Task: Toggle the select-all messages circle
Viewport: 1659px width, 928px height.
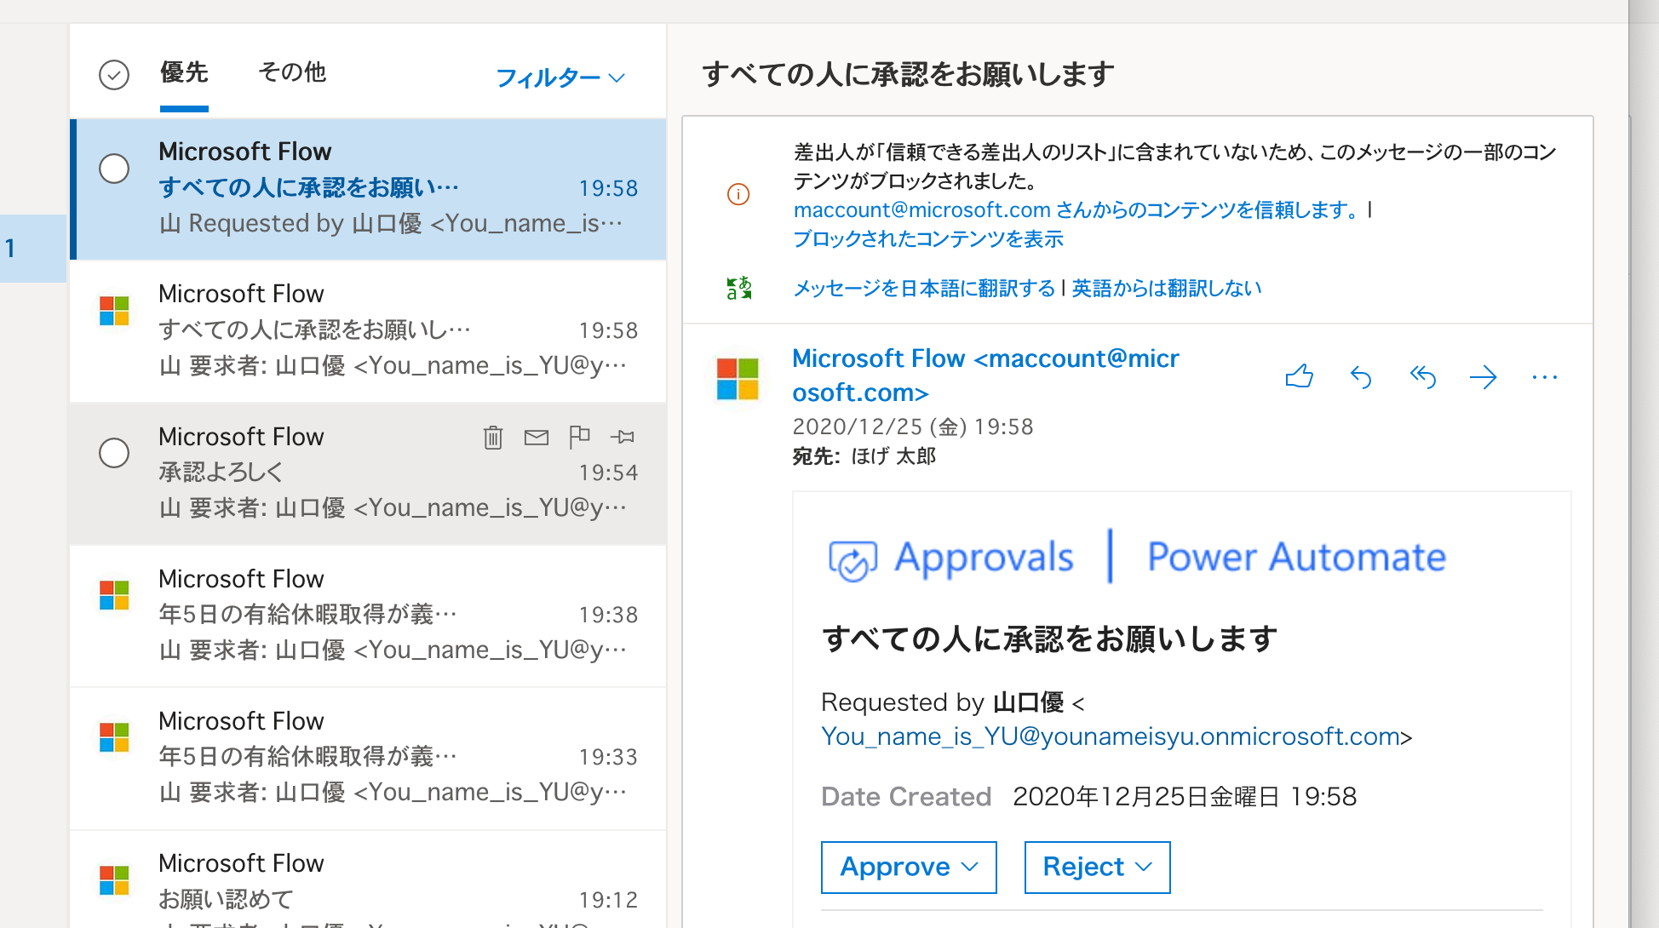Action: (x=113, y=75)
